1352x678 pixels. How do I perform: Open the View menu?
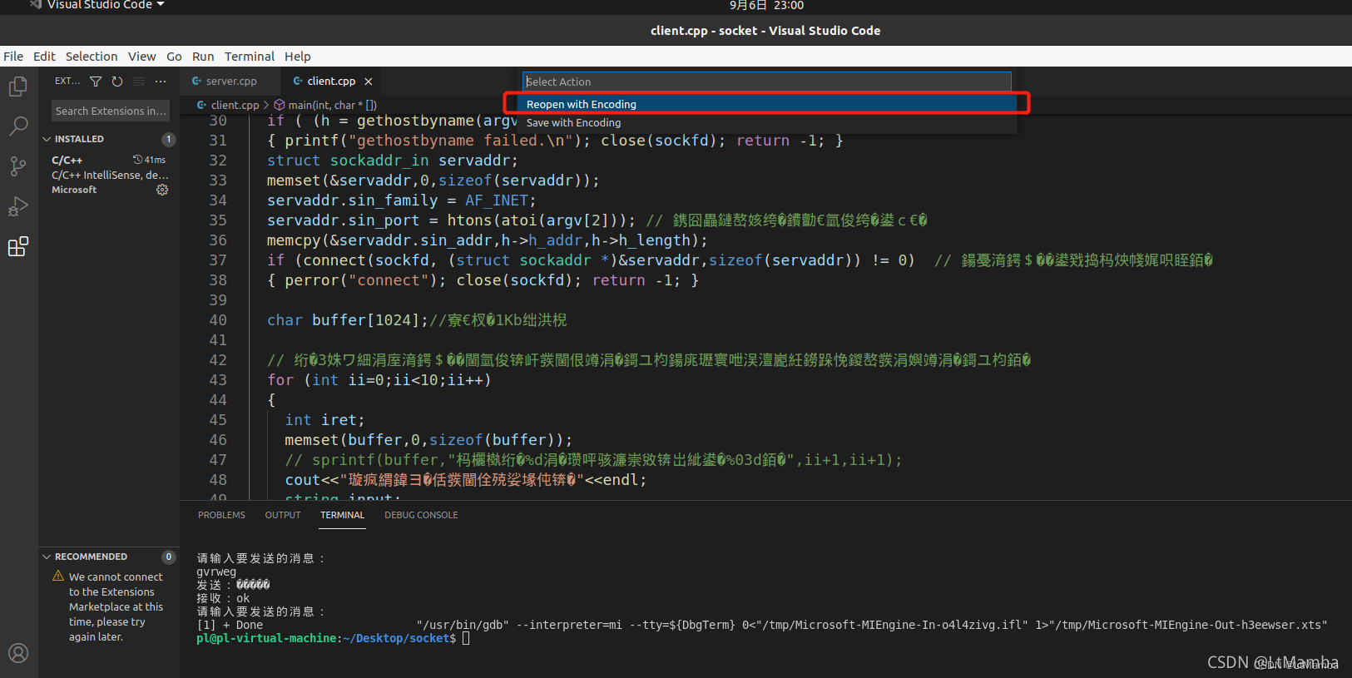(x=141, y=57)
